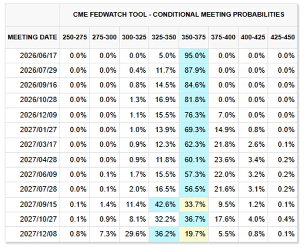This screenshot has height=247, width=305.
Task: Select the 36.7% cell for 2027/10/27
Action: click(194, 219)
